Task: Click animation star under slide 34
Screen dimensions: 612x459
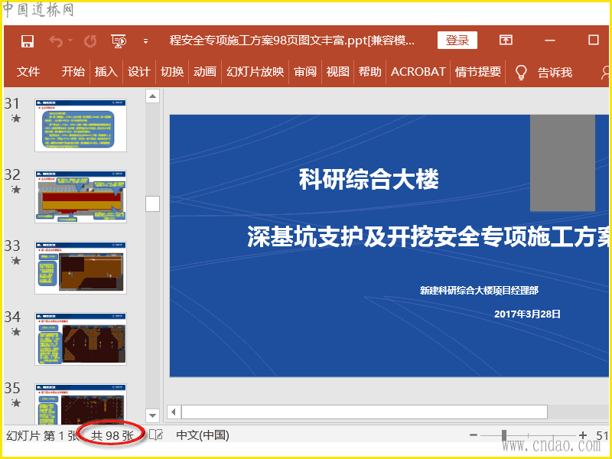Action: 16,332
